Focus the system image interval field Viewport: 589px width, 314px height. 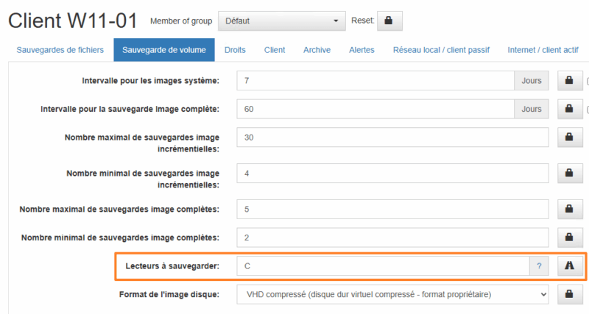click(375, 81)
